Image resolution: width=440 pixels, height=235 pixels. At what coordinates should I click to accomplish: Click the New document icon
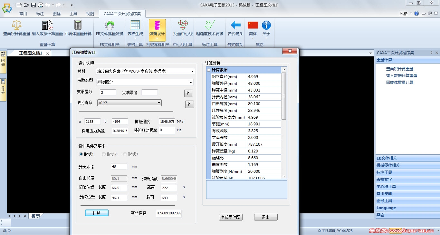(x=19, y=5)
